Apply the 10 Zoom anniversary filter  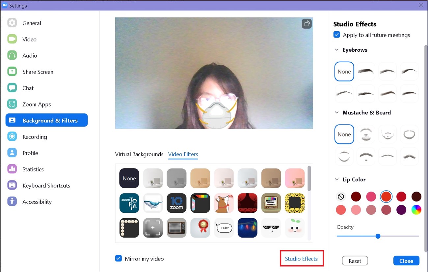176,203
